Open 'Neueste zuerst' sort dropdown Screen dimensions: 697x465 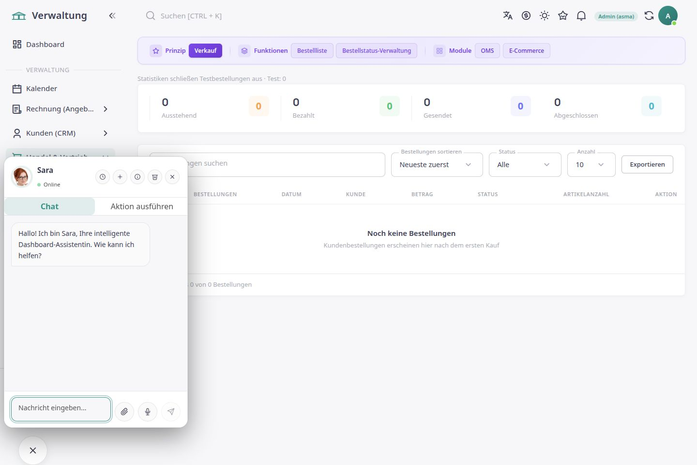click(x=437, y=165)
